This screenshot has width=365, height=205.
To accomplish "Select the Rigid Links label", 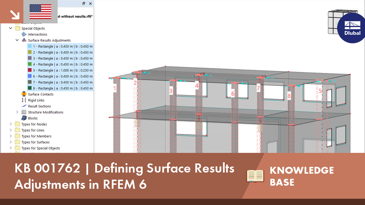I will click(x=36, y=100).
